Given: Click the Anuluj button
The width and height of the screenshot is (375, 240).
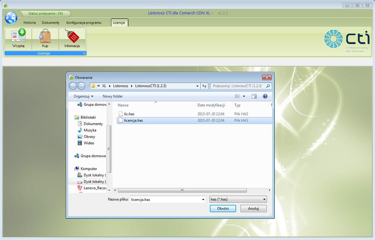Looking at the screenshot, I should [x=253, y=209].
